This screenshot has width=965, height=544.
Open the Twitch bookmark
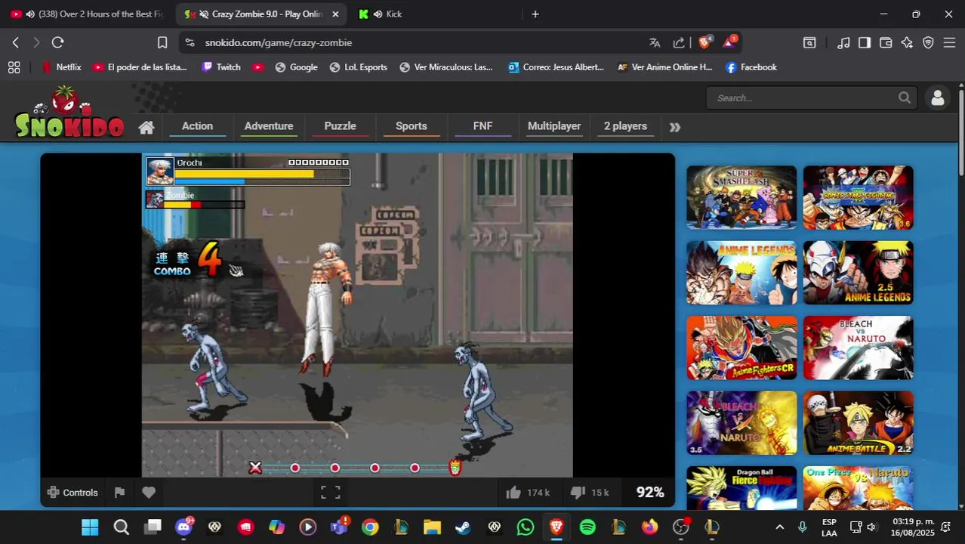(x=221, y=67)
